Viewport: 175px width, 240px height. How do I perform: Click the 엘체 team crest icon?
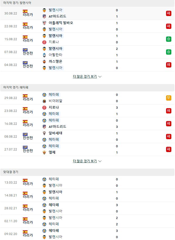coord(44,153)
